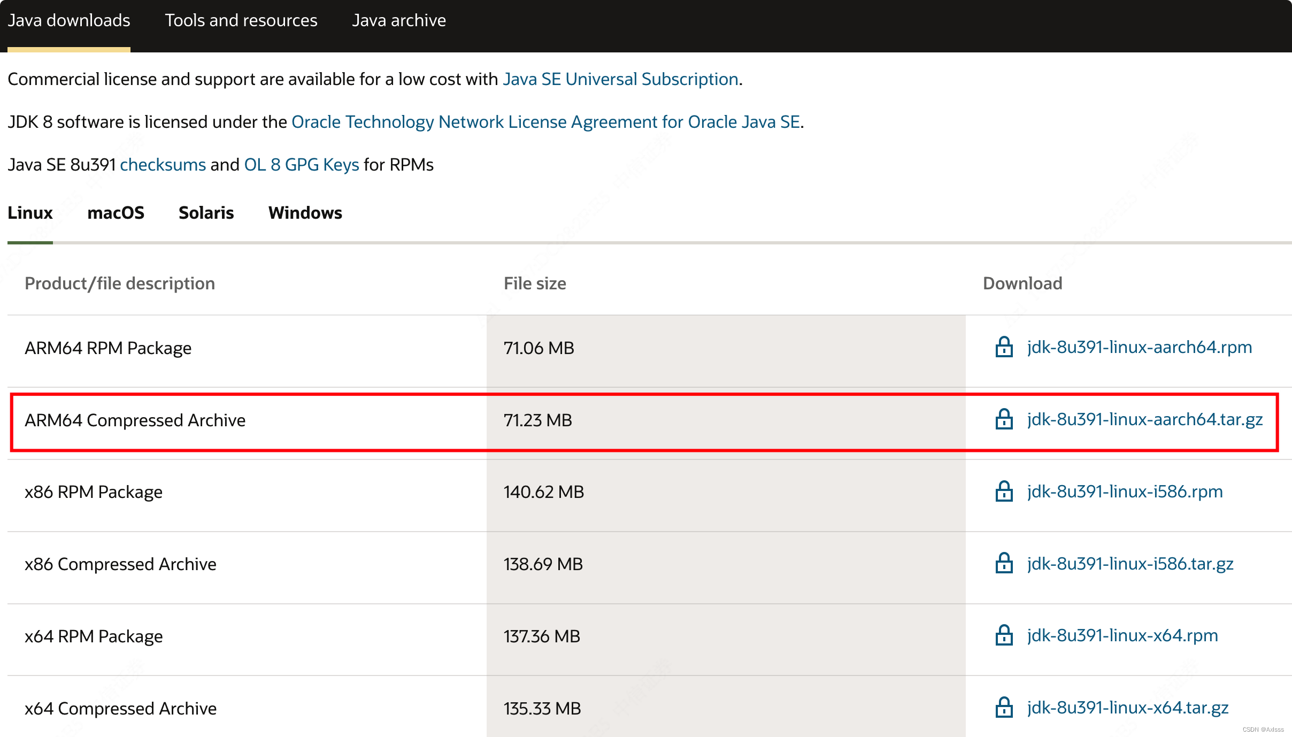Viewport: 1292px width, 737px height.
Task: Click the 'ARM64 RPM Package' description
Action: pos(108,348)
